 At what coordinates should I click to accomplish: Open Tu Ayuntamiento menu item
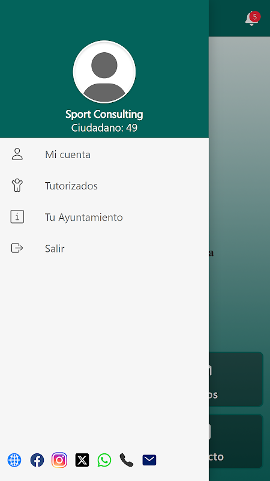point(104,217)
